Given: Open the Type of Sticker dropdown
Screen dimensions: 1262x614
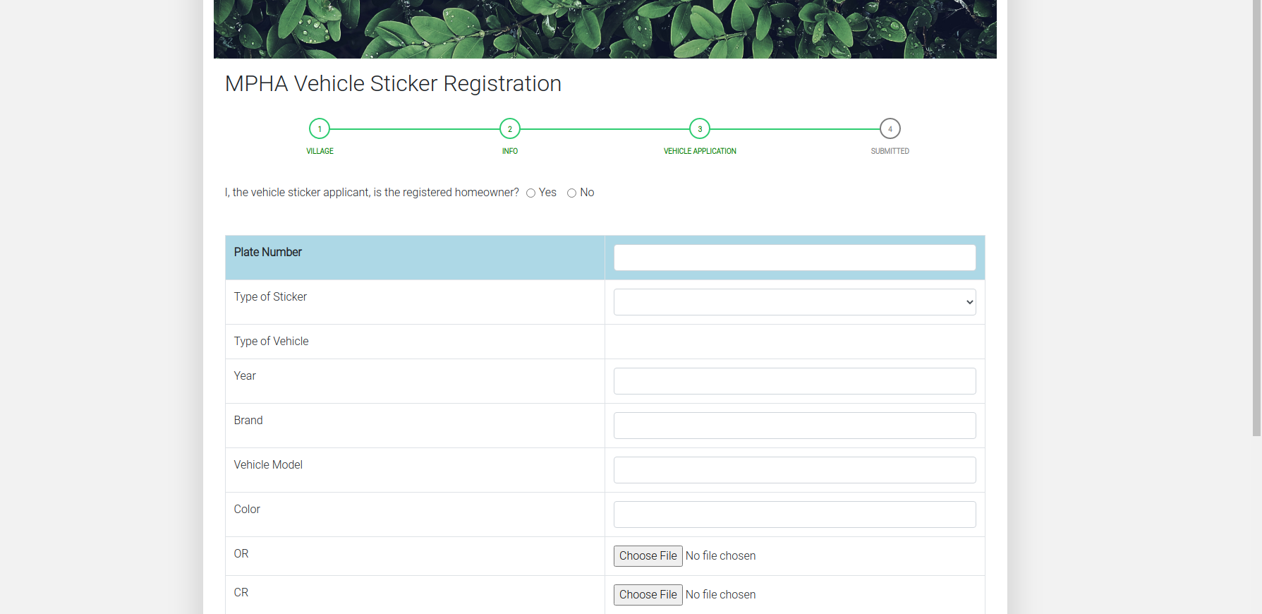Looking at the screenshot, I should coord(795,302).
